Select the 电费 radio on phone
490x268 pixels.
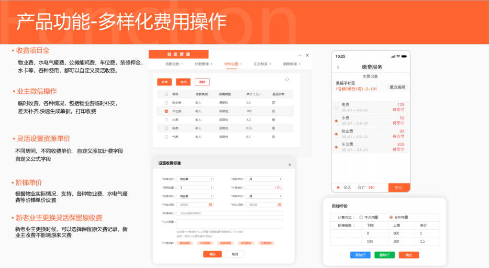[x=336, y=107]
